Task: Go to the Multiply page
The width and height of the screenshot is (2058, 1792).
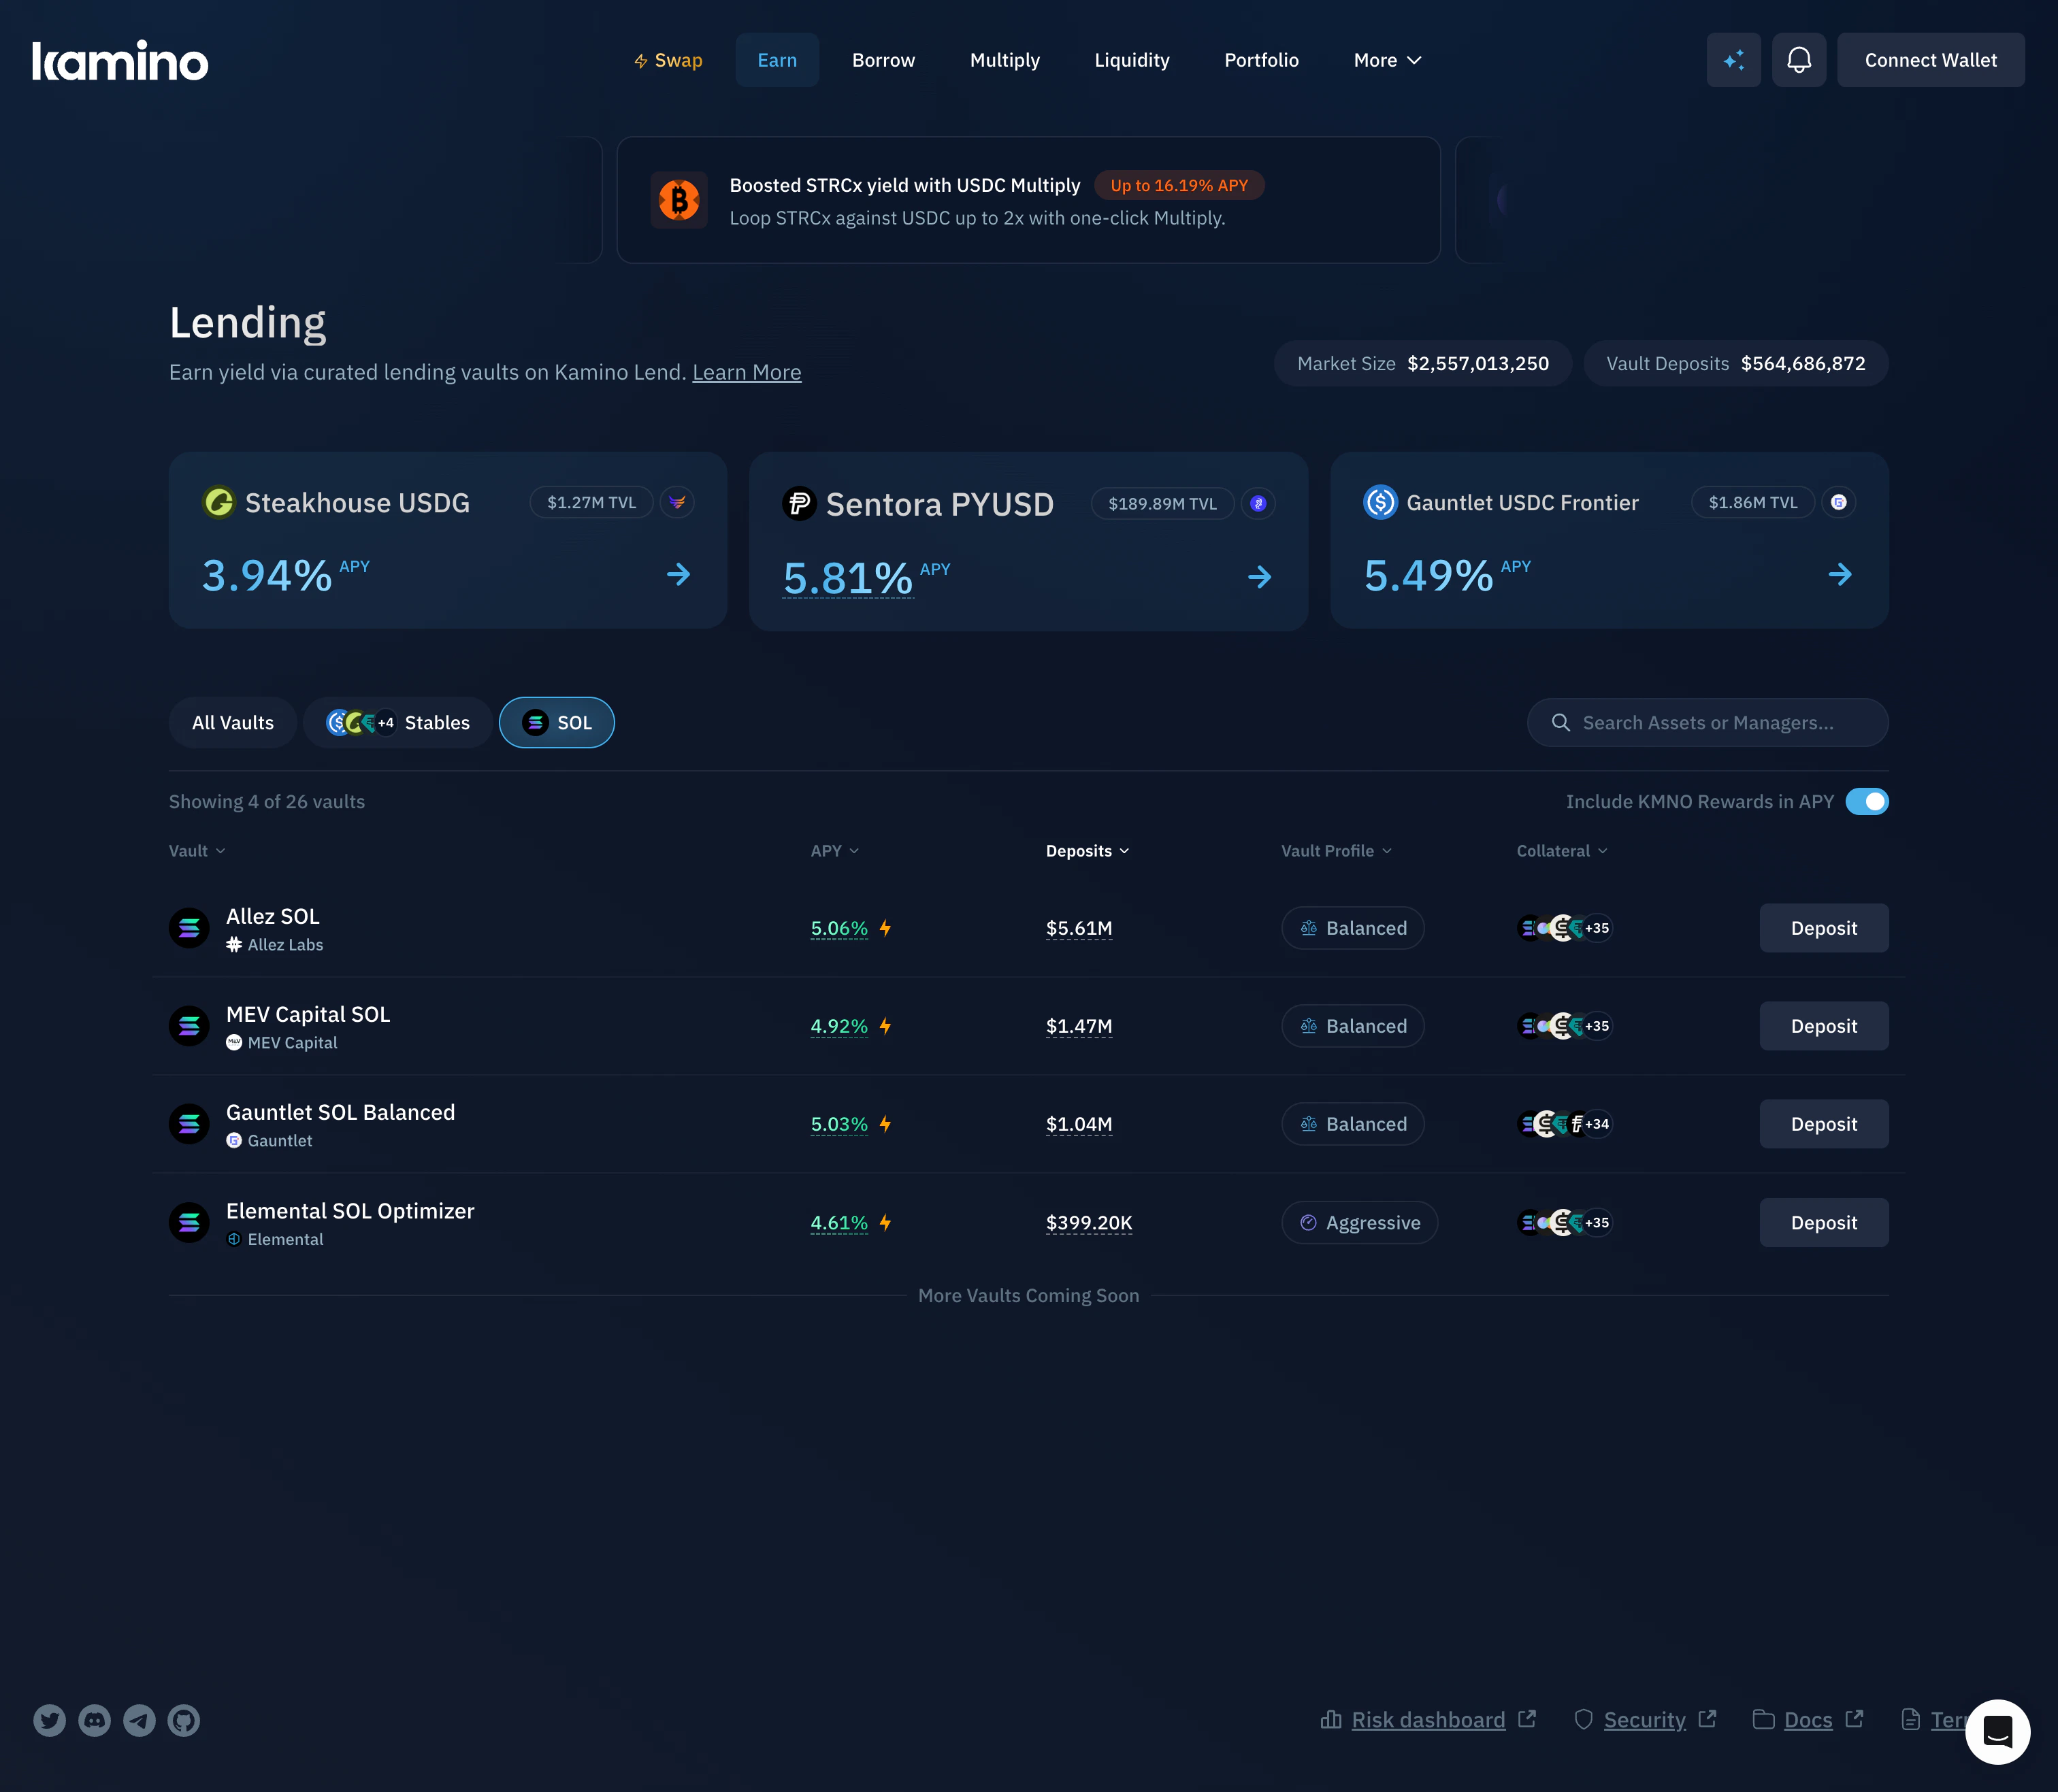Action: 1004,60
